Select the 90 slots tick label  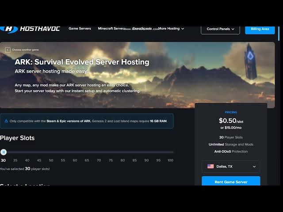pyautogui.click(x=146, y=160)
